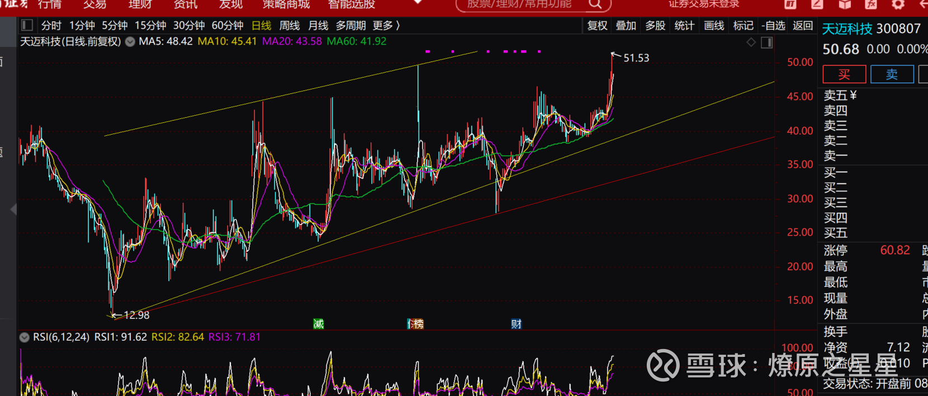Viewport: 928px width, 396px height.
Task: Click the diamond marker icon above chart
Action: 751,42
